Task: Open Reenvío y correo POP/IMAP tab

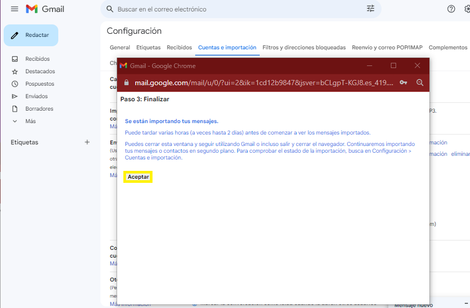Action: tap(387, 48)
